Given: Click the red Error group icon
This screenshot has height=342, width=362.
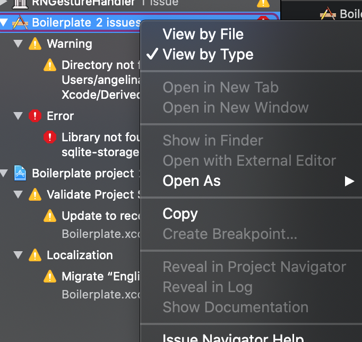Looking at the screenshot, I should [x=35, y=116].
